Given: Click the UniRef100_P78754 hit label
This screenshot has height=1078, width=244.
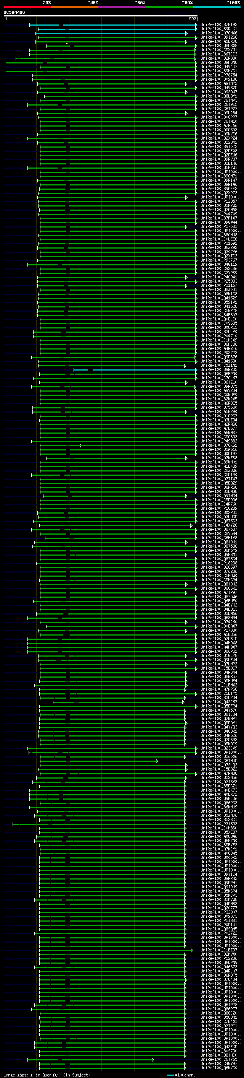Looking at the screenshot, I should [x=219, y=75].
